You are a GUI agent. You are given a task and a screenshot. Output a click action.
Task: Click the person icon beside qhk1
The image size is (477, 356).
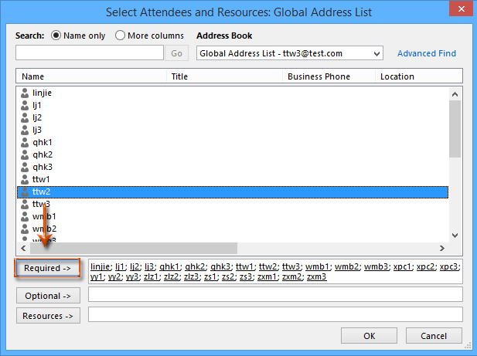point(25,142)
